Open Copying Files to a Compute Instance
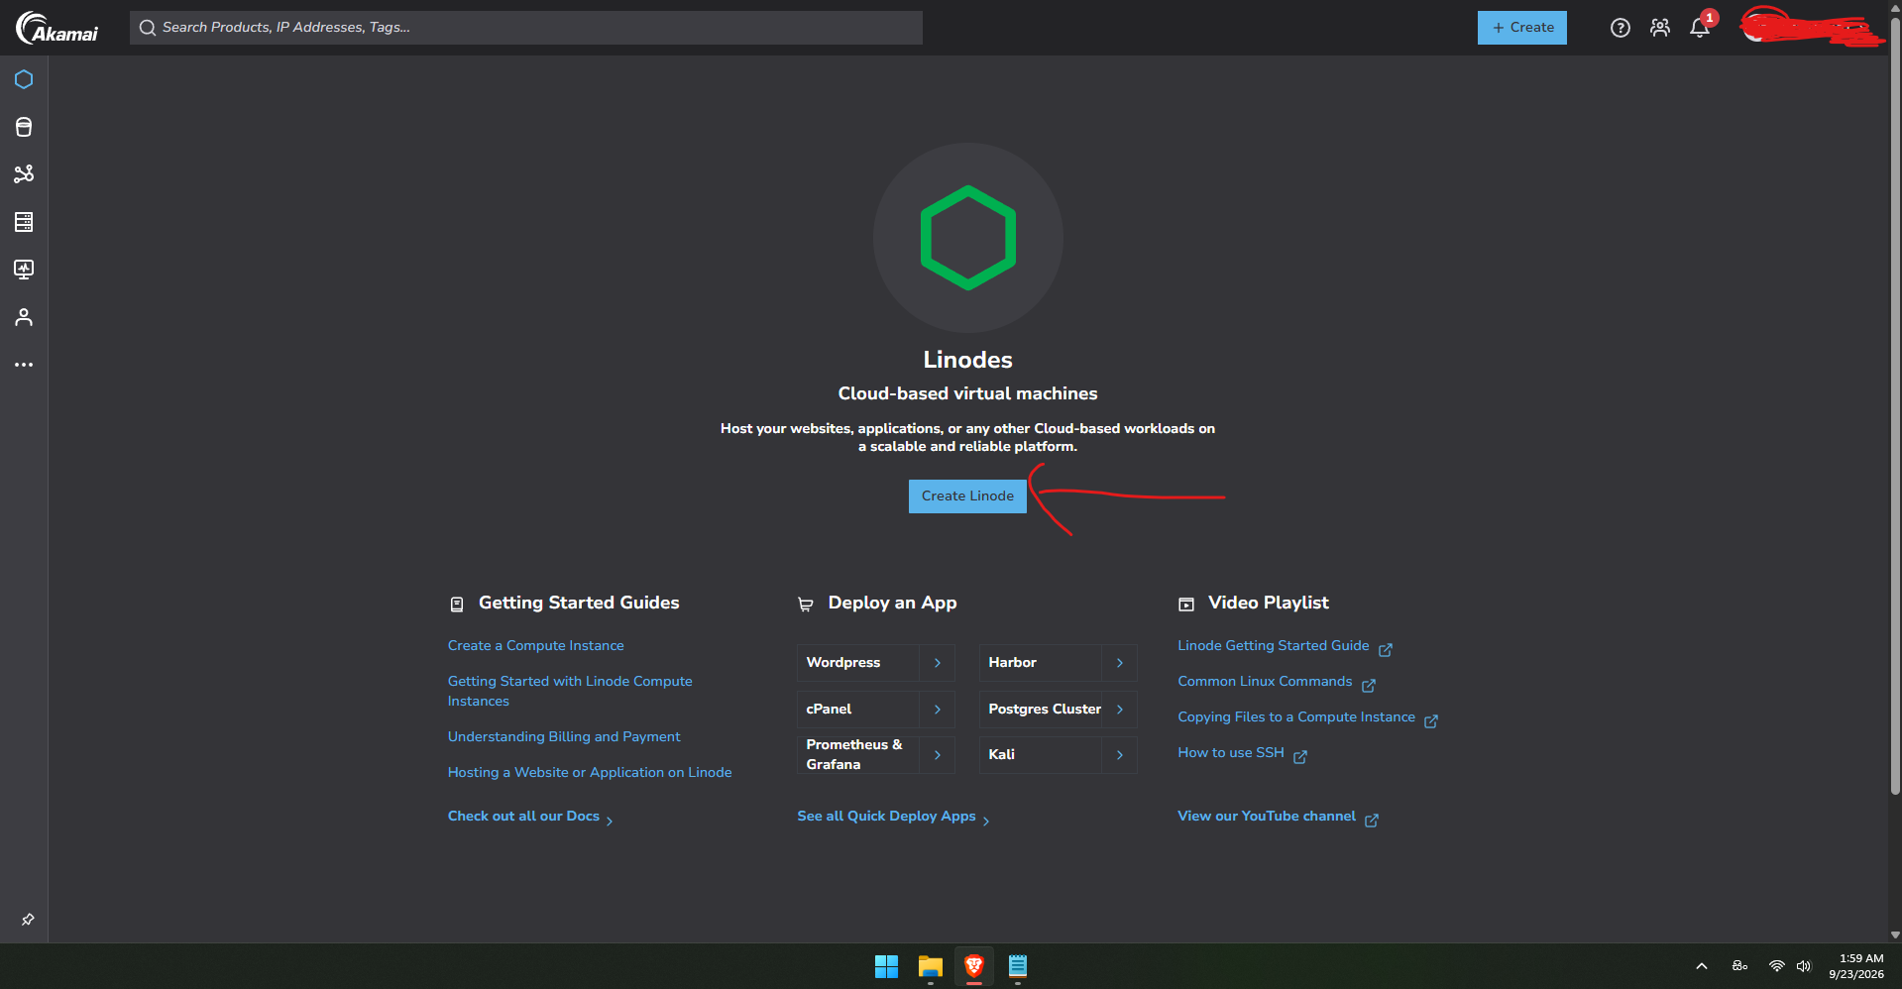The image size is (1902, 989). click(x=1296, y=717)
